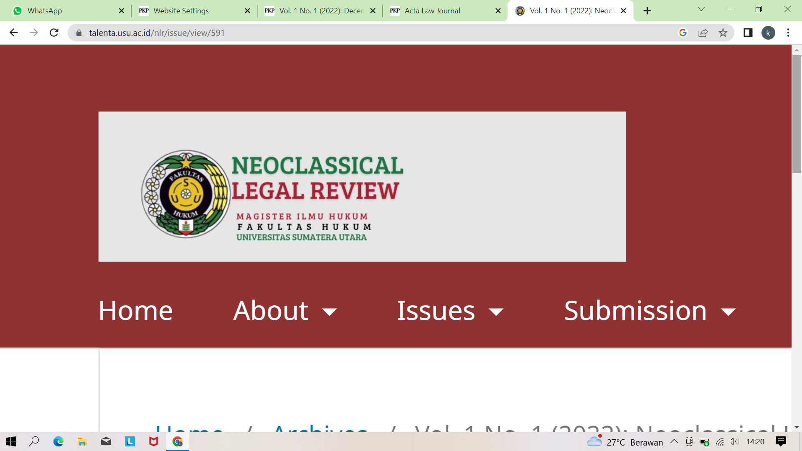Share this page icon
Viewport: 802px width, 451px height.
(703, 33)
